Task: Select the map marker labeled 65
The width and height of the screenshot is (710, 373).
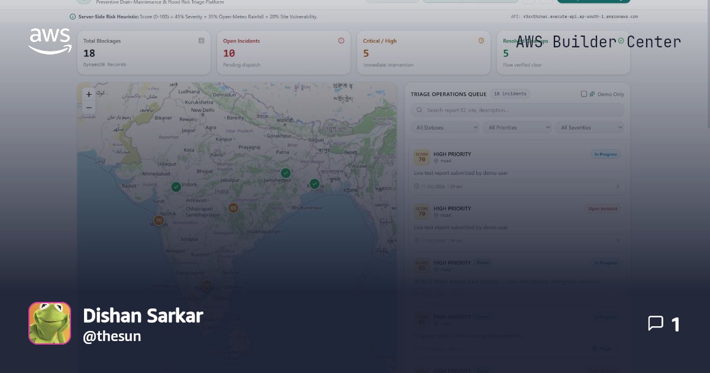Action: click(233, 208)
